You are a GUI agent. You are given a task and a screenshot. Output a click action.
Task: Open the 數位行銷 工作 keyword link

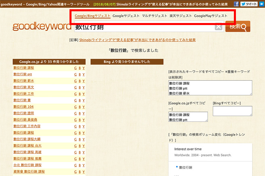pyautogui.click(x=24, y=94)
